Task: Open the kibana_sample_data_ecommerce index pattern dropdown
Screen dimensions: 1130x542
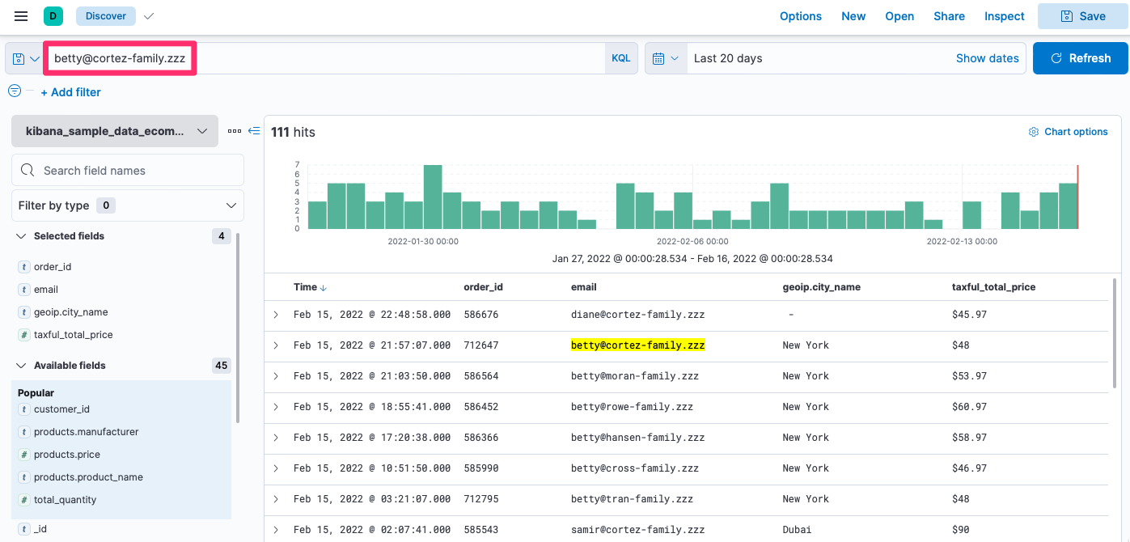Action: [x=115, y=131]
